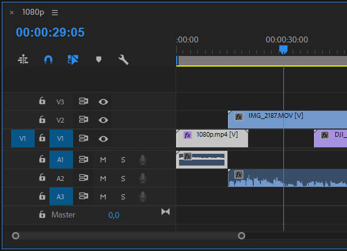
Task: Click fx badge on IMG_2187.MOV clip
Action: tap(239, 117)
